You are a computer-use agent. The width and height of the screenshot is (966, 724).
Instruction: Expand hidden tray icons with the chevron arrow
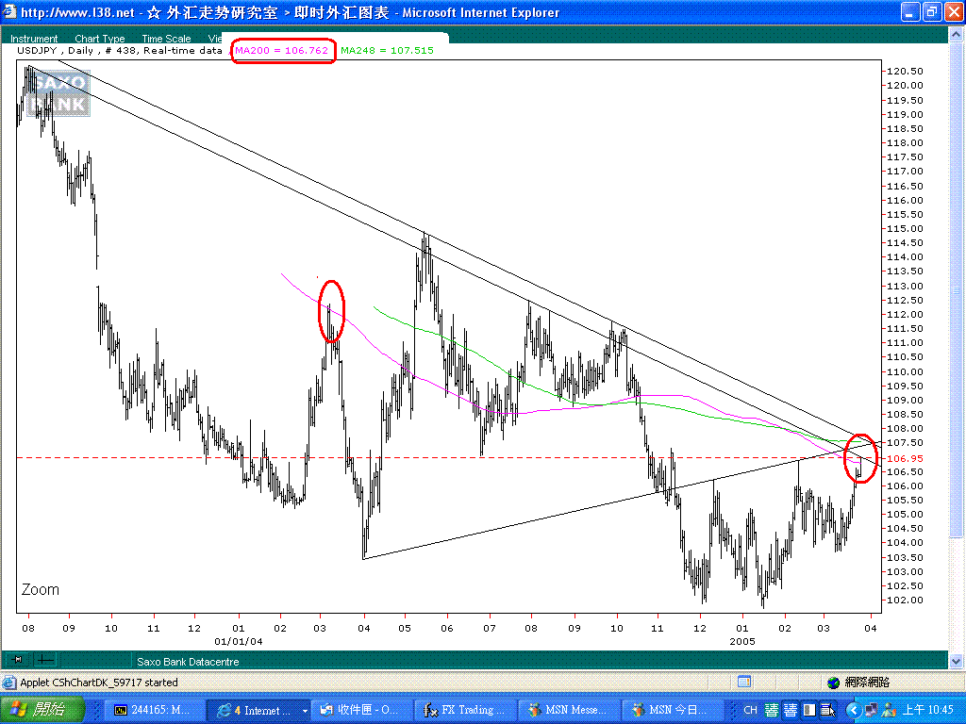coord(853,711)
